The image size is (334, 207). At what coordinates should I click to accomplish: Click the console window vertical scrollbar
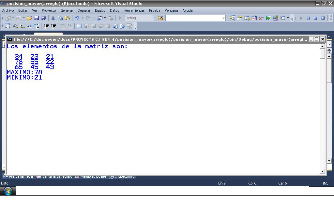pyautogui.click(x=322, y=108)
